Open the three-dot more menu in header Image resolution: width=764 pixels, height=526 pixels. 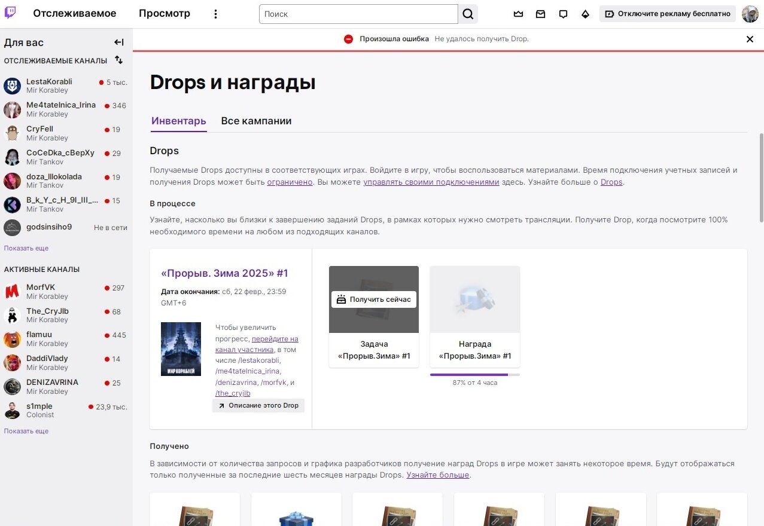pyautogui.click(x=216, y=14)
